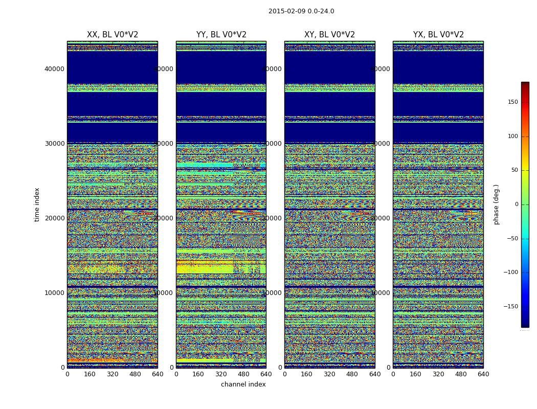Viewport: 537px width, 409px height.
Task: Click the phase colorbar gradient
Action: (525, 204)
